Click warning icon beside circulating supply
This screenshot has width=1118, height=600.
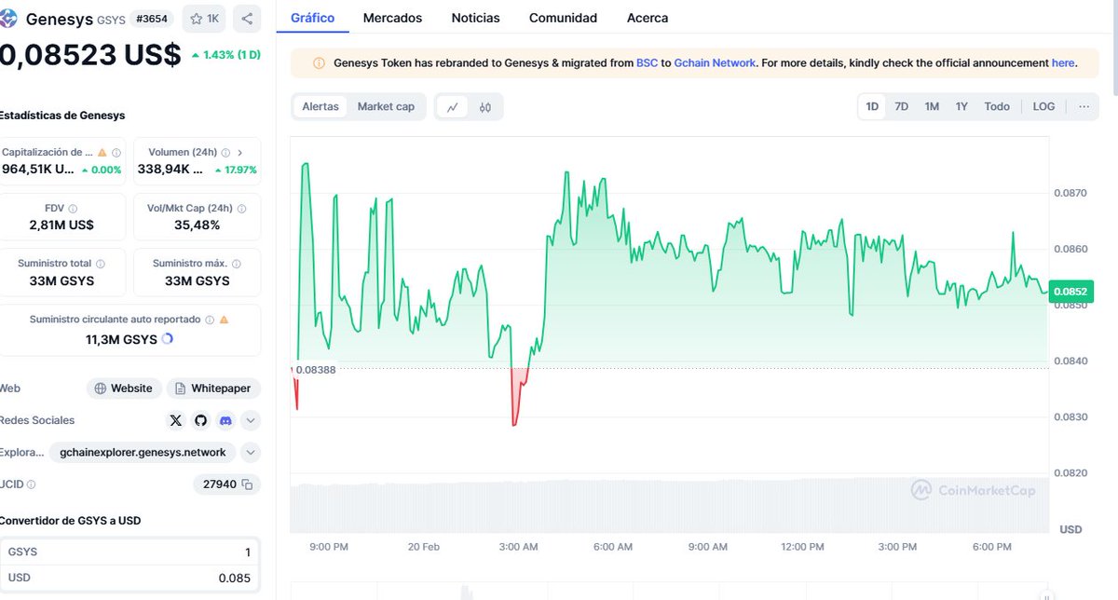point(224,320)
